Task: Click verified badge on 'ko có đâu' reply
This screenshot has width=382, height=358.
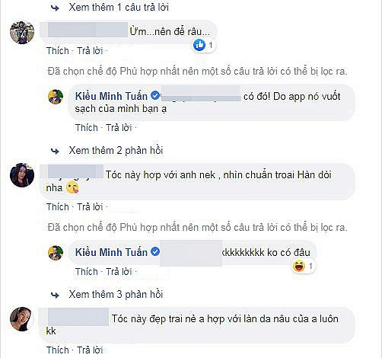Action: pos(155,252)
